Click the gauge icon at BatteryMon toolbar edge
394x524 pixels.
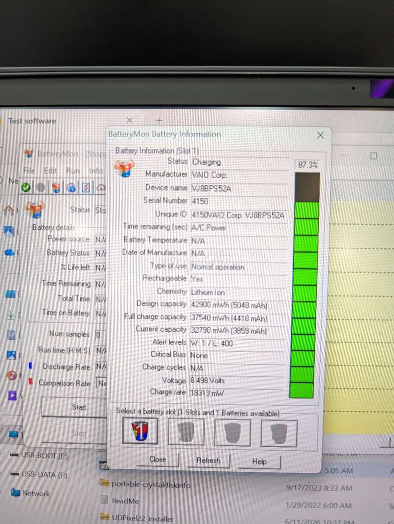(x=101, y=188)
